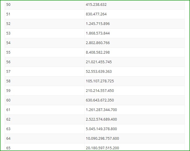The image size is (190, 151).
Task: Click the value 5.045.149.378.800
Action: [x=101, y=129]
